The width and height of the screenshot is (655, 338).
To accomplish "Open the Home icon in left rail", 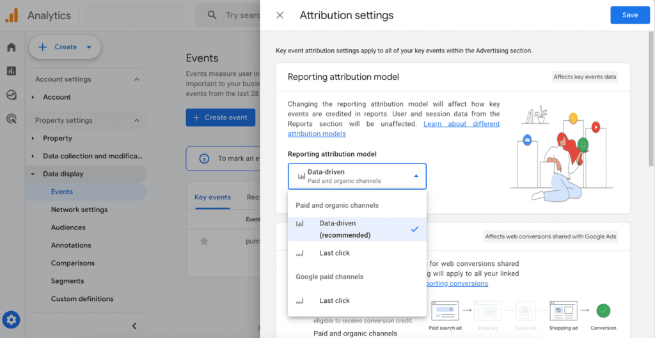I will pyautogui.click(x=11, y=47).
